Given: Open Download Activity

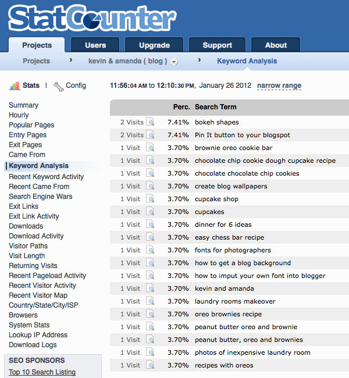Looking at the screenshot, I should (x=37, y=236).
